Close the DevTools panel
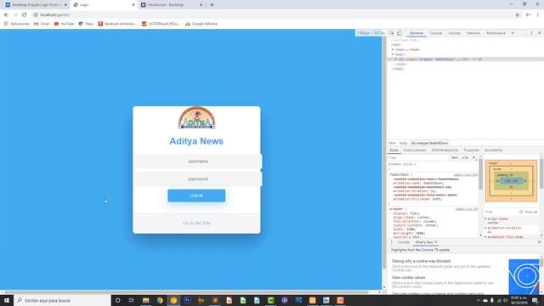The height and width of the screenshot is (306, 544). 539,33
